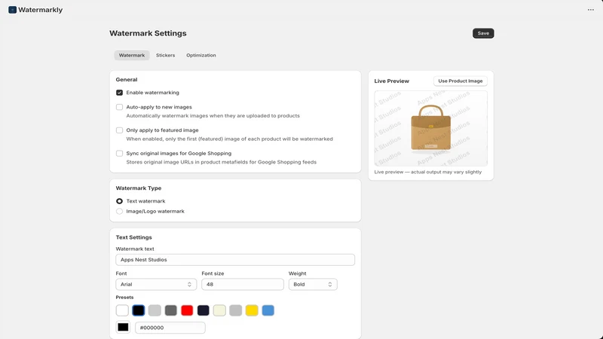This screenshot has width=603, height=339.
Task: Click the Watermarkly logo icon
Action: 12,10
